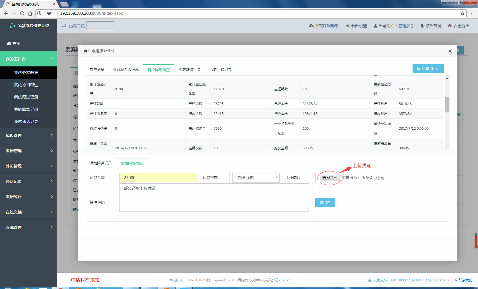Select 客户详细信息 tab
This screenshot has height=289, width=478.
pos(159,70)
